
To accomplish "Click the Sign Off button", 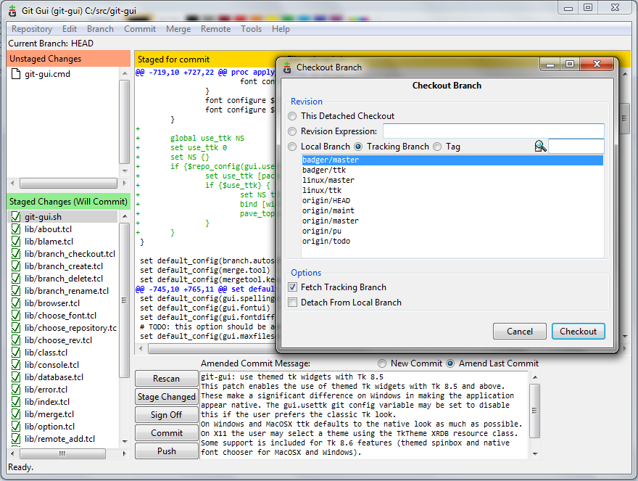I will [166, 415].
